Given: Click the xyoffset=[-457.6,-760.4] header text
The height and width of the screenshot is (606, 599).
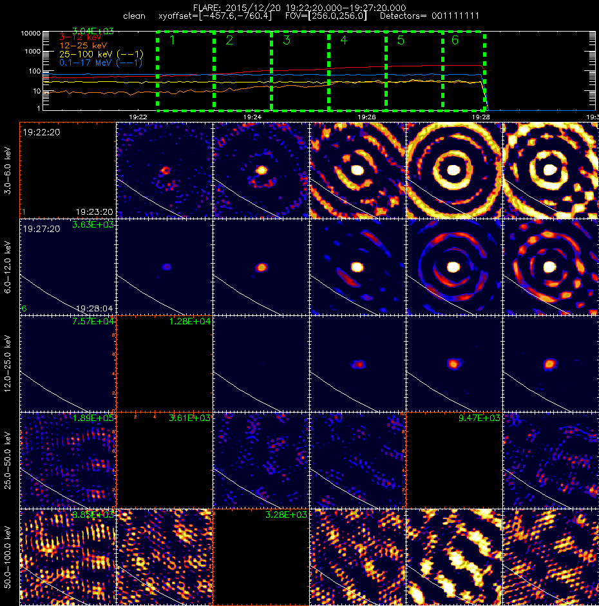Looking at the screenshot, I should coord(215,16).
